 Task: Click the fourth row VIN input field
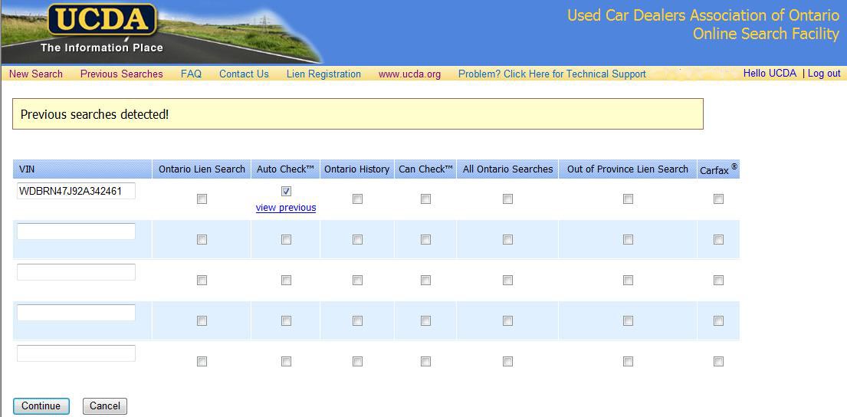pyautogui.click(x=76, y=312)
